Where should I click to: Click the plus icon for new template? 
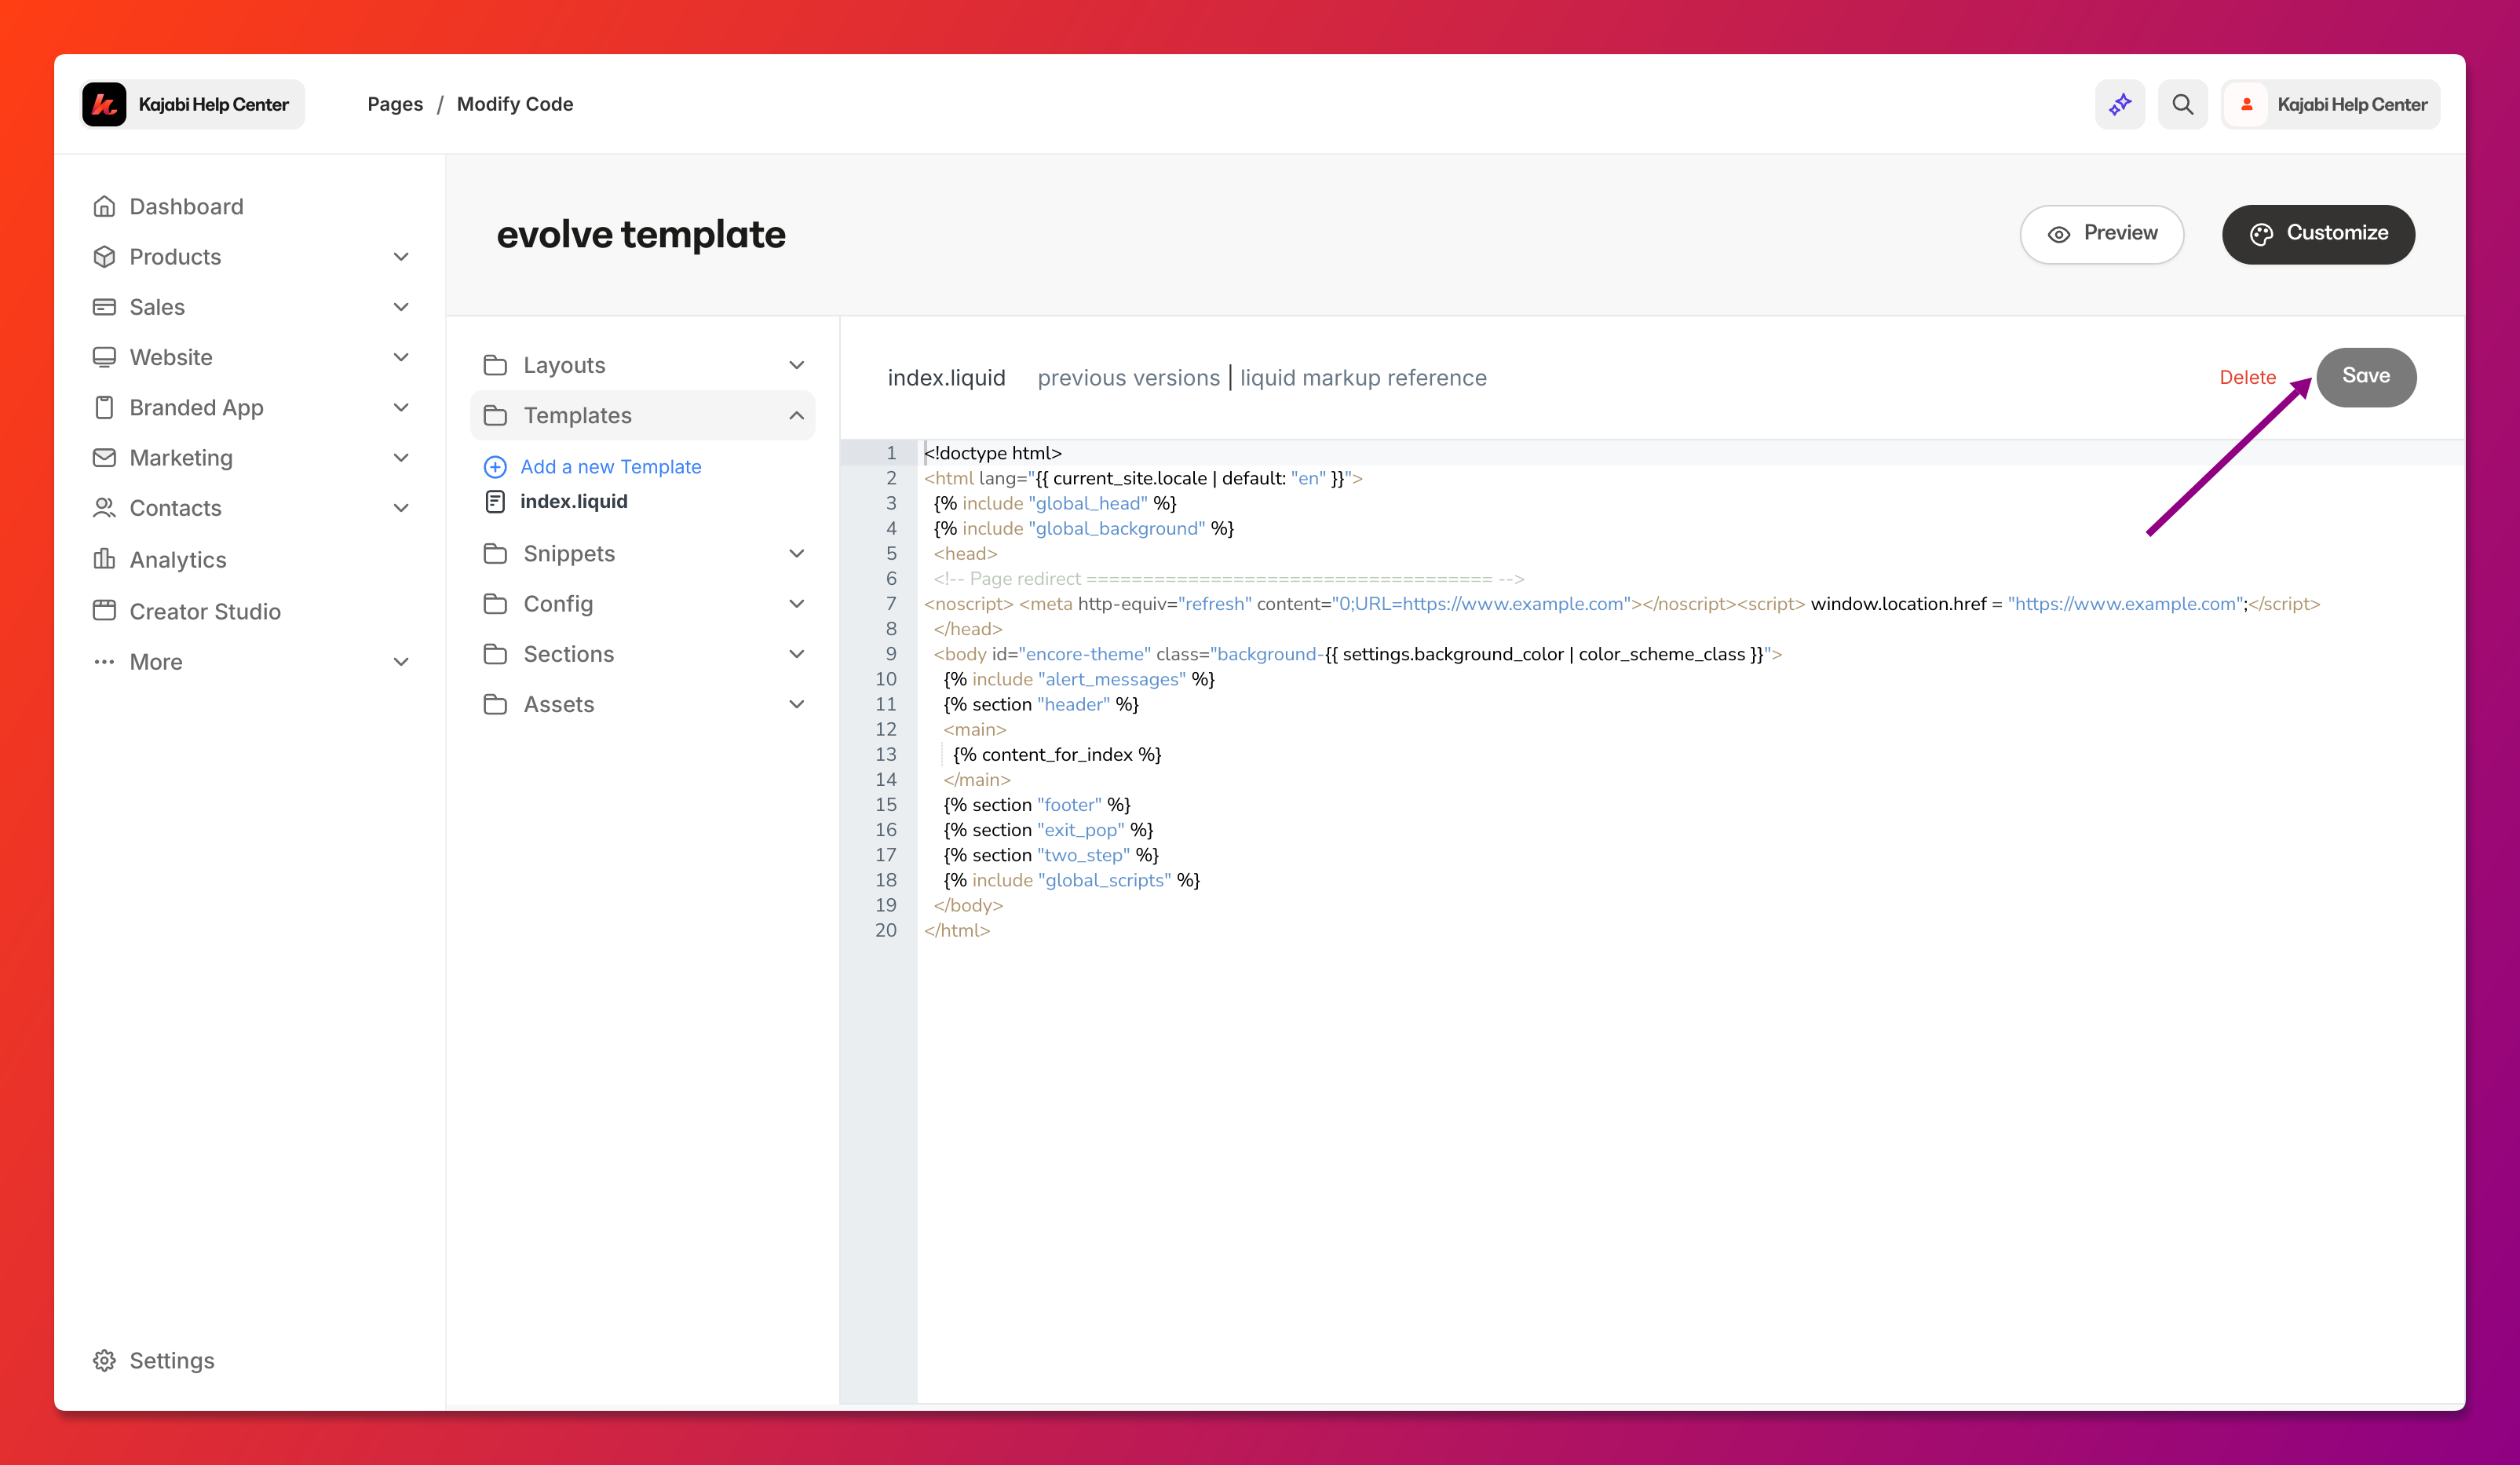click(x=495, y=467)
